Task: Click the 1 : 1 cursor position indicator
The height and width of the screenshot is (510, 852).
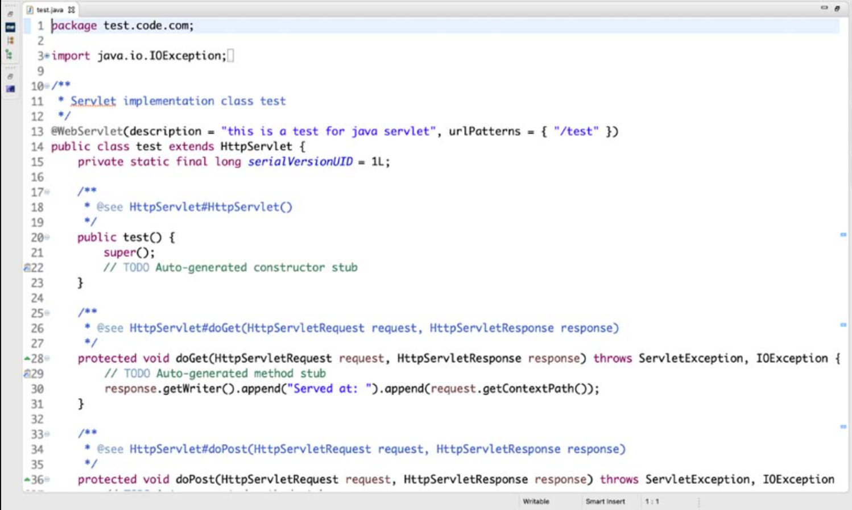Action: pyautogui.click(x=652, y=501)
